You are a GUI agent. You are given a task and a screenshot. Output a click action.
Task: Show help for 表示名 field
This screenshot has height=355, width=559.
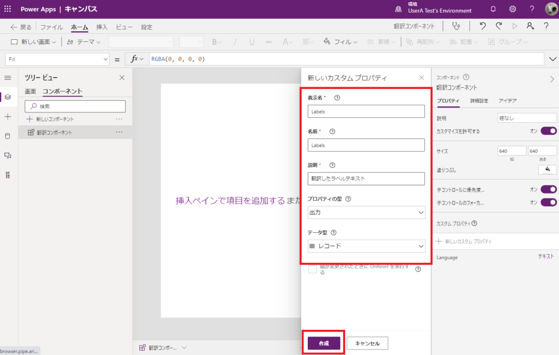click(x=337, y=98)
